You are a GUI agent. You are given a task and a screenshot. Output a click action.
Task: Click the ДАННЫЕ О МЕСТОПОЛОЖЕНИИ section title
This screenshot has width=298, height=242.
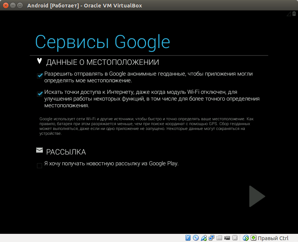103,62
